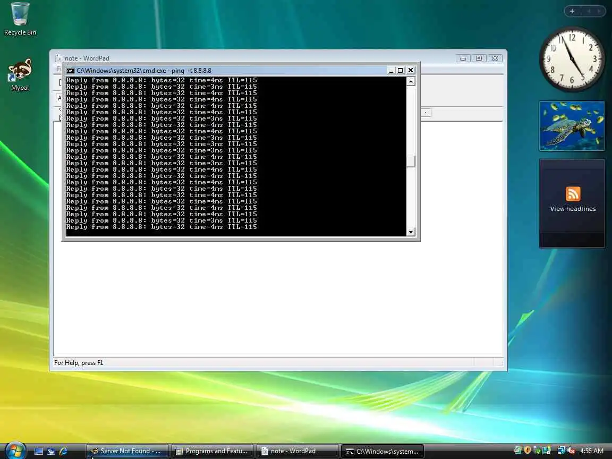Open the cmd window system menu icon

[x=70, y=71]
